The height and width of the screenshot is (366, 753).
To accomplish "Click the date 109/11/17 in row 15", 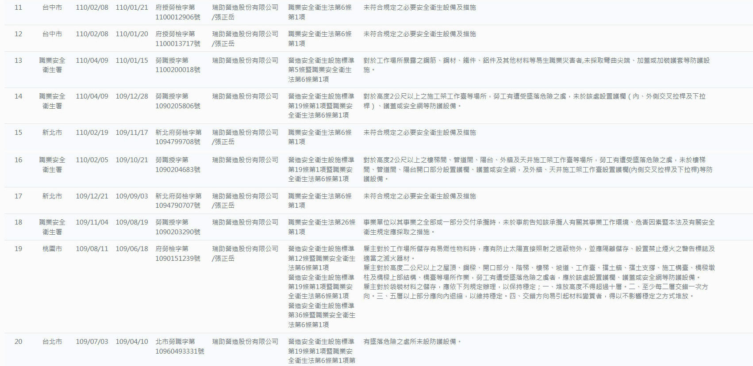I will pyautogui.click(x=132, y=133).
